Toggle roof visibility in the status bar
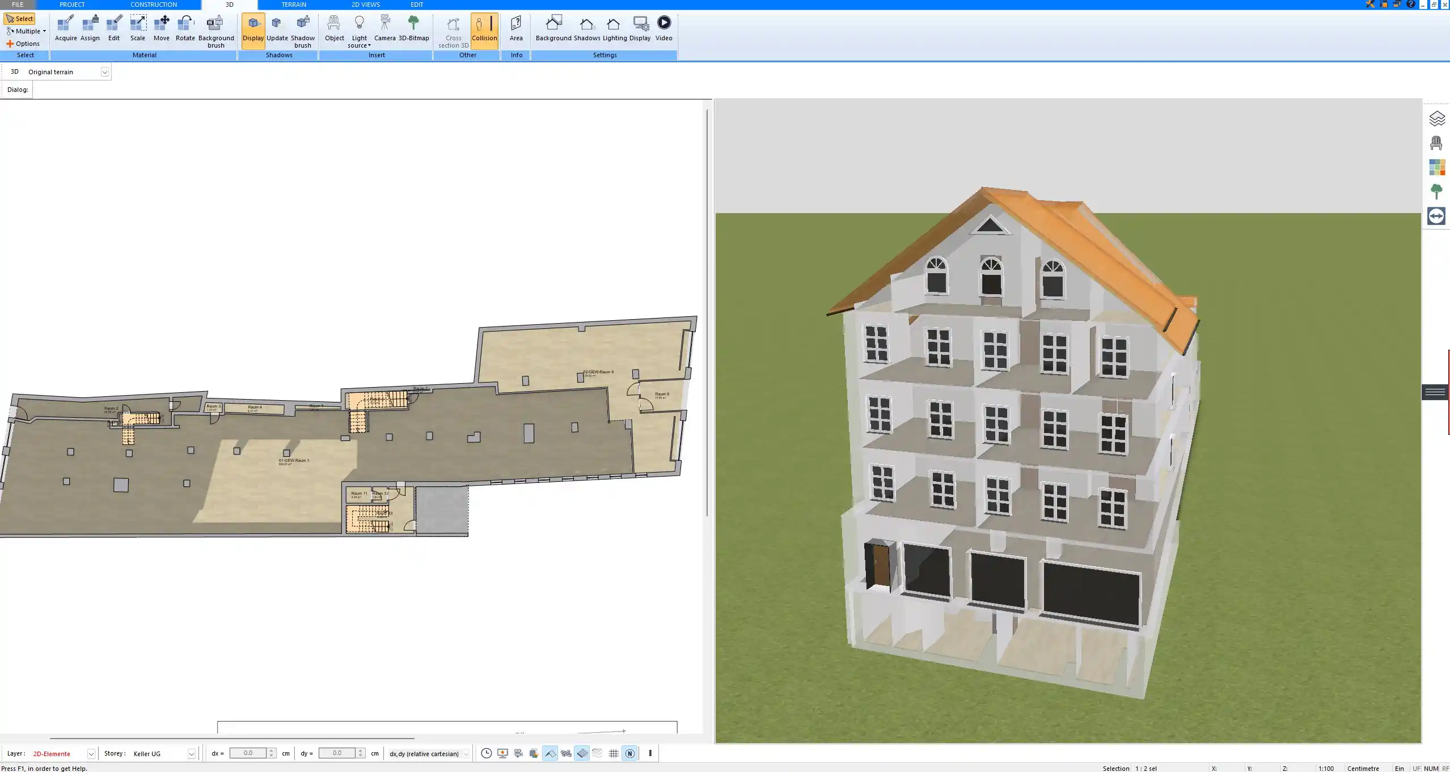 click(x=550, y=753)
